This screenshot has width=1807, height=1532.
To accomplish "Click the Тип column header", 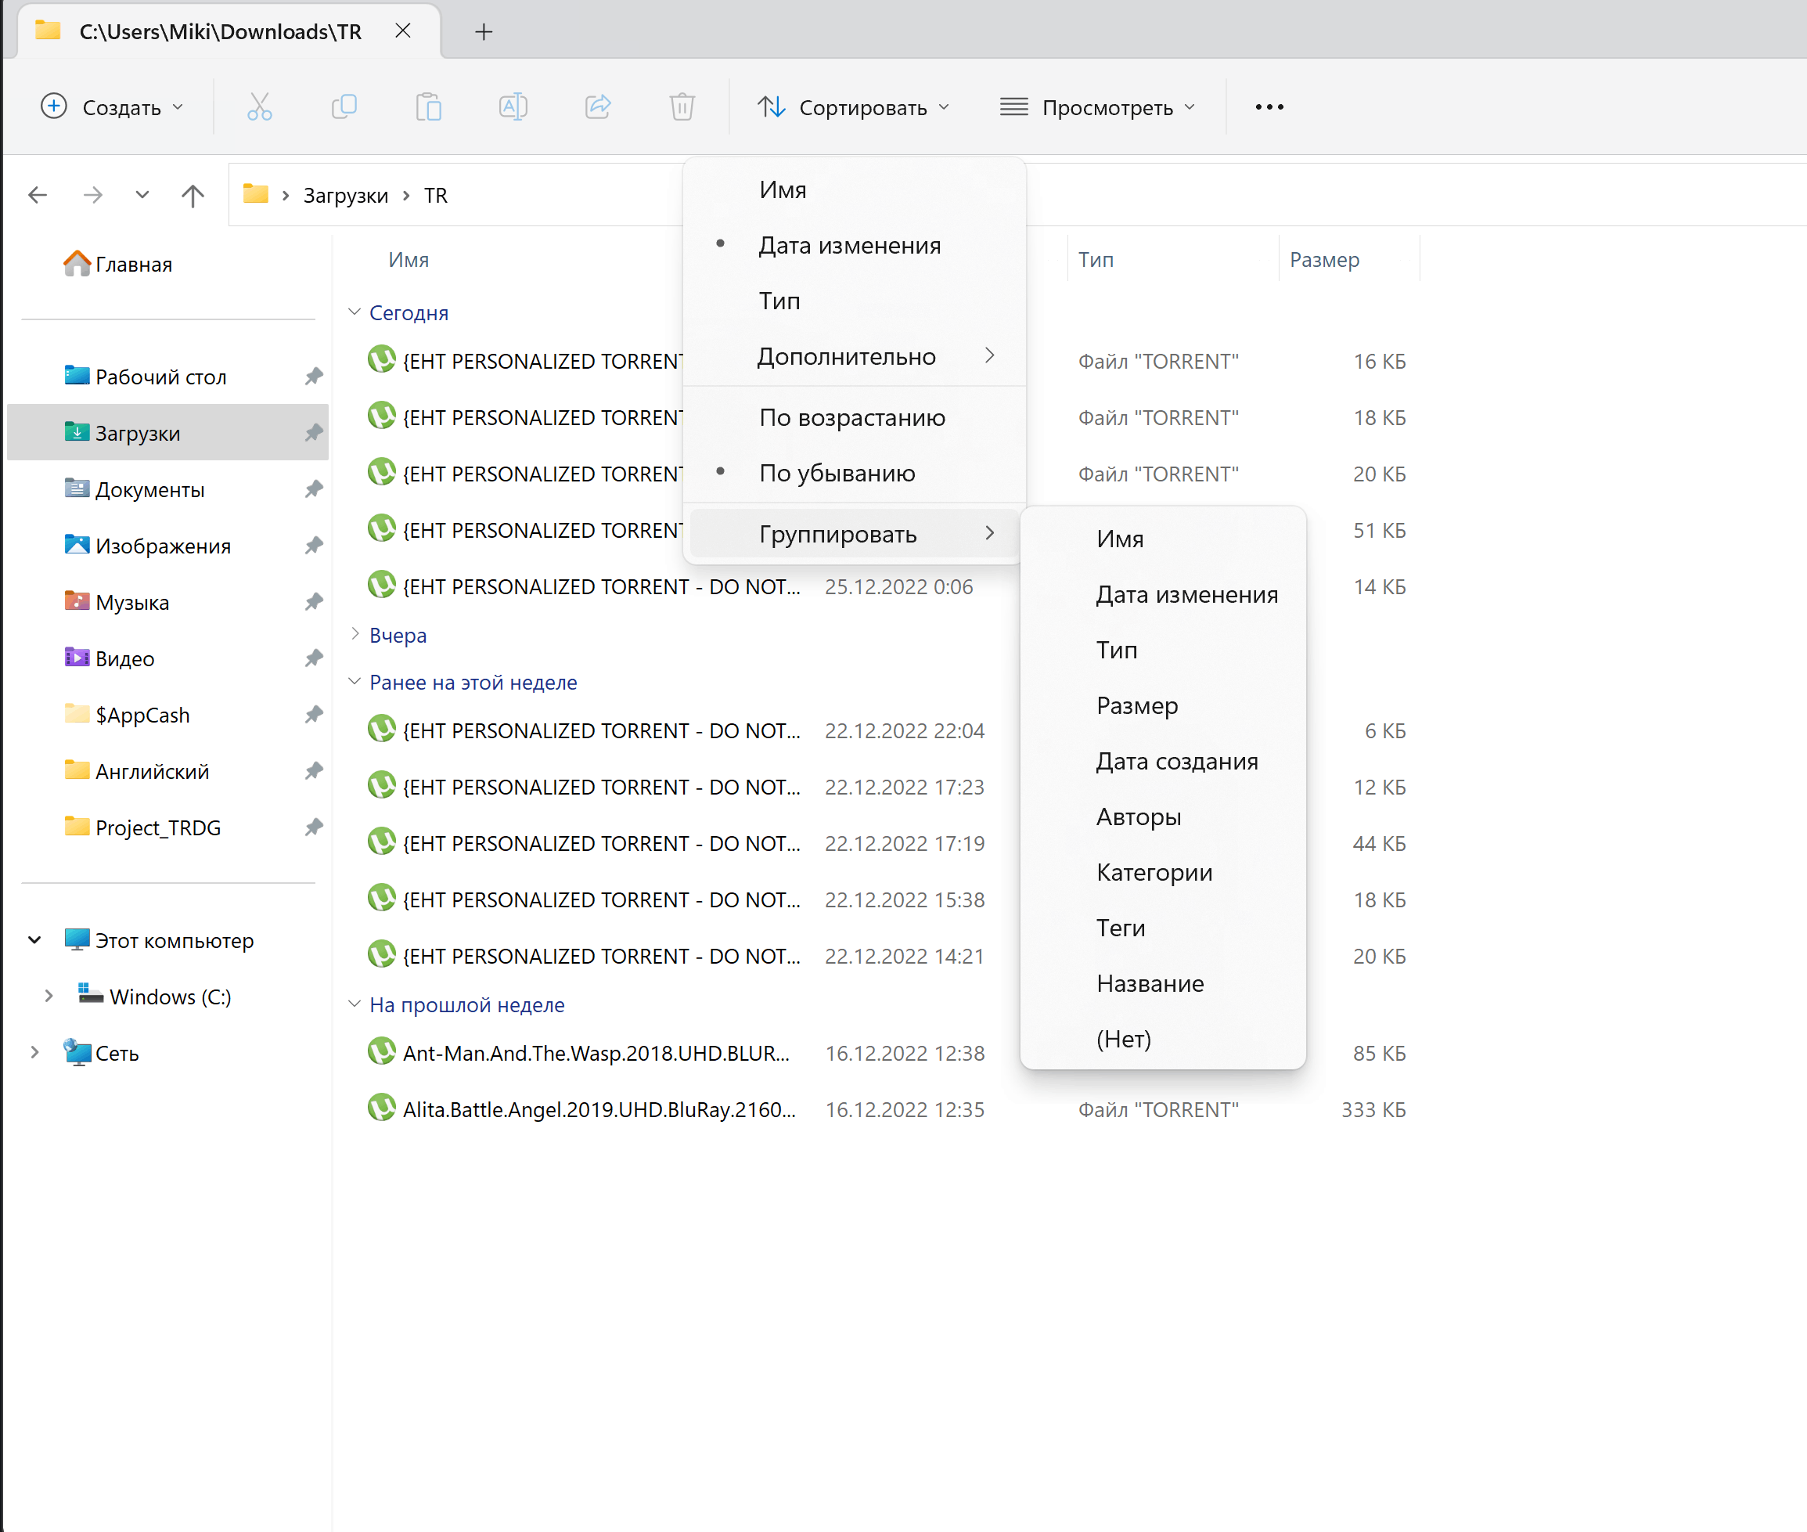I will pyautogui.click(x=1096, y=260).
